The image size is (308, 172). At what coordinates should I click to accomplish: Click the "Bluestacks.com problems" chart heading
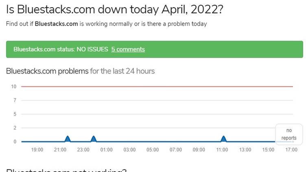point(47,71)
